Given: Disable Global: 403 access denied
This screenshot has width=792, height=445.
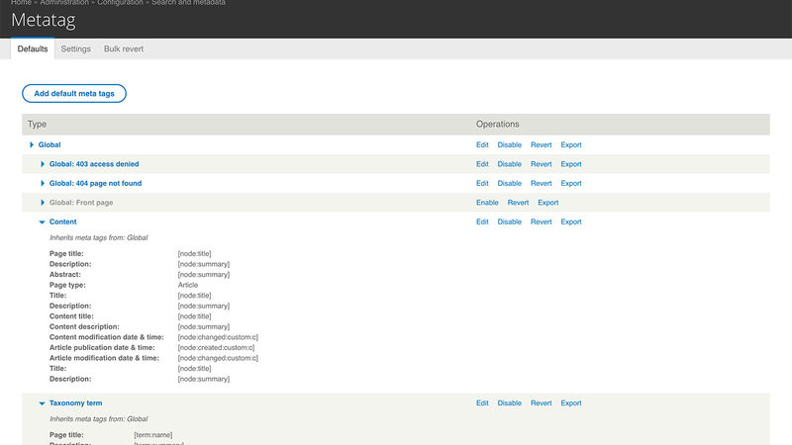Looking at the screenshot, I should 509,164.
